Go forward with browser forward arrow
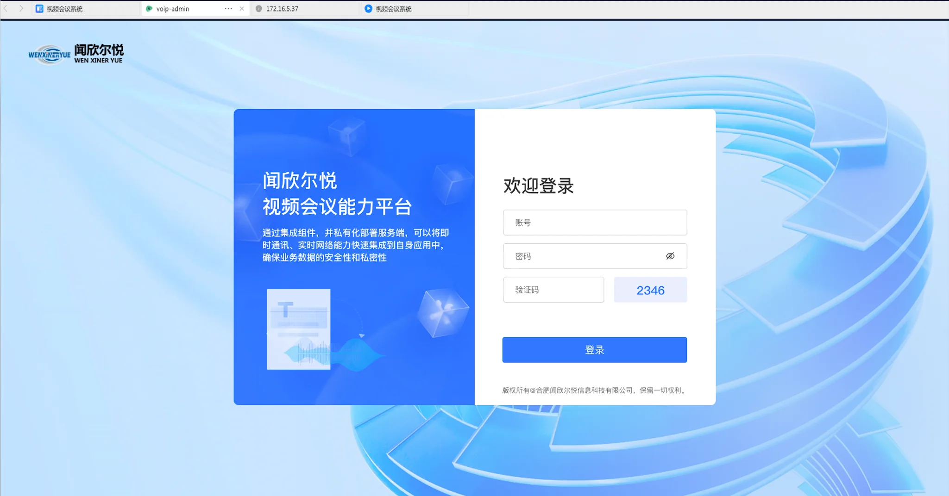Viewport: 949px width, 496px height. coord(21,8)
